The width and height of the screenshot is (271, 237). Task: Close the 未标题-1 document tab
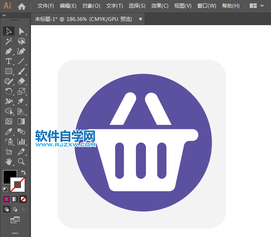coord(141,19)
